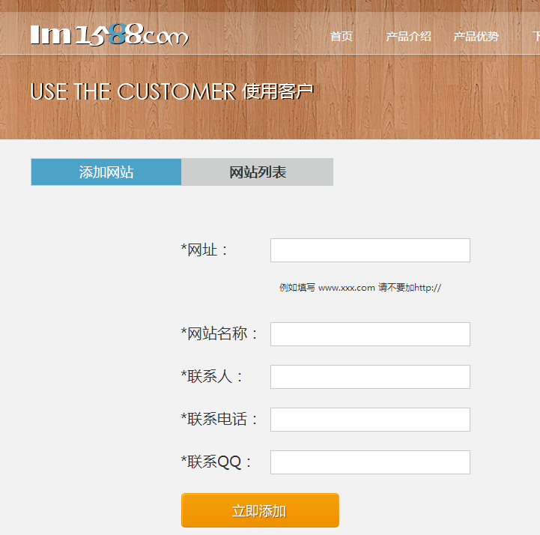Open the 首页 navigation link
540x535 pixels.
coord(342,36)
